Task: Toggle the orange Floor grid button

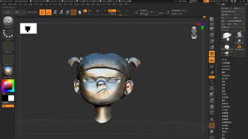Action: [212, 60]
